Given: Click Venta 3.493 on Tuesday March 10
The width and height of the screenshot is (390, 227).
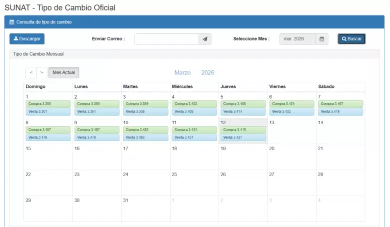Looking at the screenshot, I should (145, 137).
